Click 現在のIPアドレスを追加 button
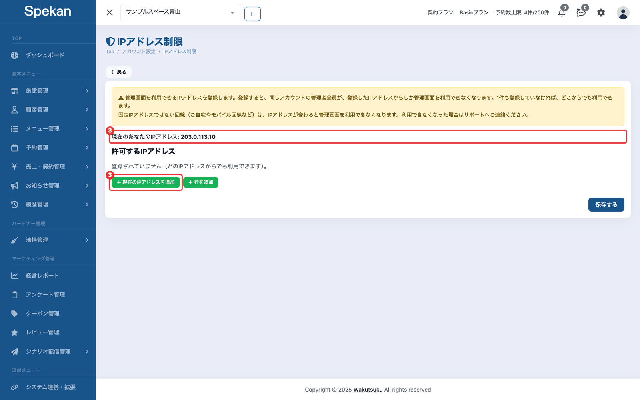Viewport: 640px width, 400px height. click(x=146, y=182)
